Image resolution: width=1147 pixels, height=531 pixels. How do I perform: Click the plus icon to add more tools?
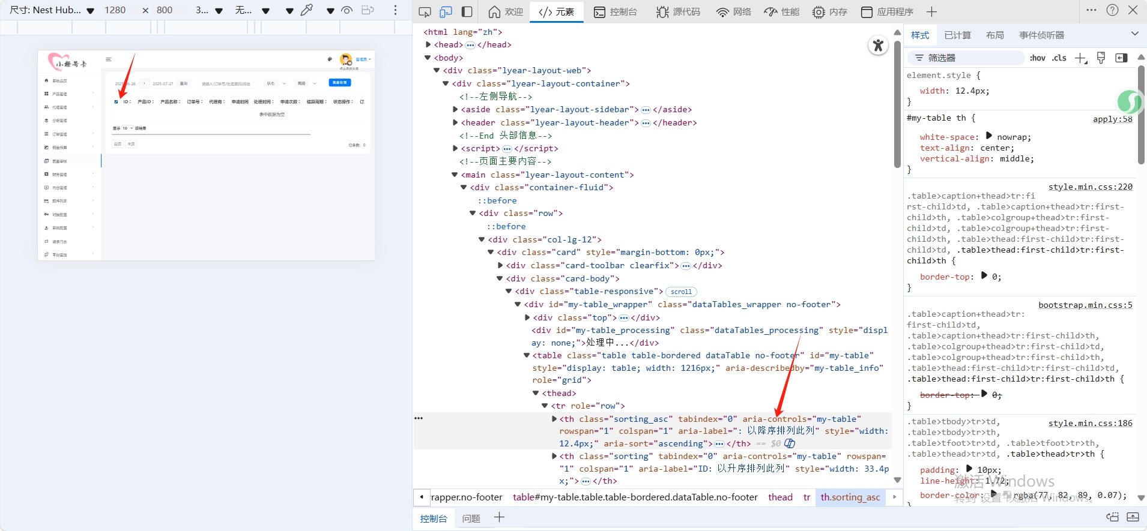pyautogui.click(x=931, y=11)
